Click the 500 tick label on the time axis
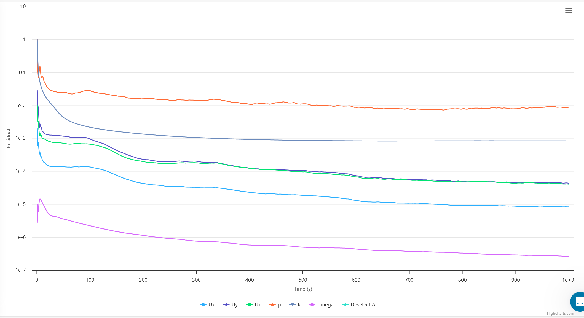 (303, 280)
